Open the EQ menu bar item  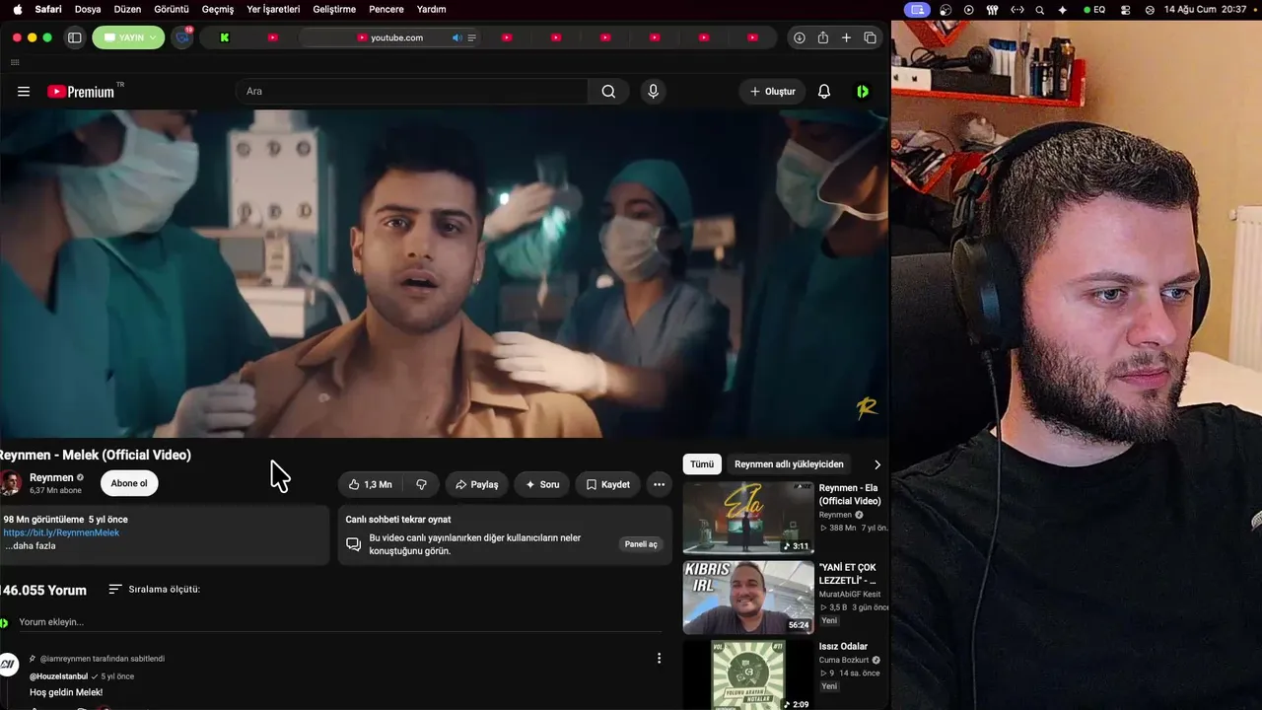tap(1094, 9)
